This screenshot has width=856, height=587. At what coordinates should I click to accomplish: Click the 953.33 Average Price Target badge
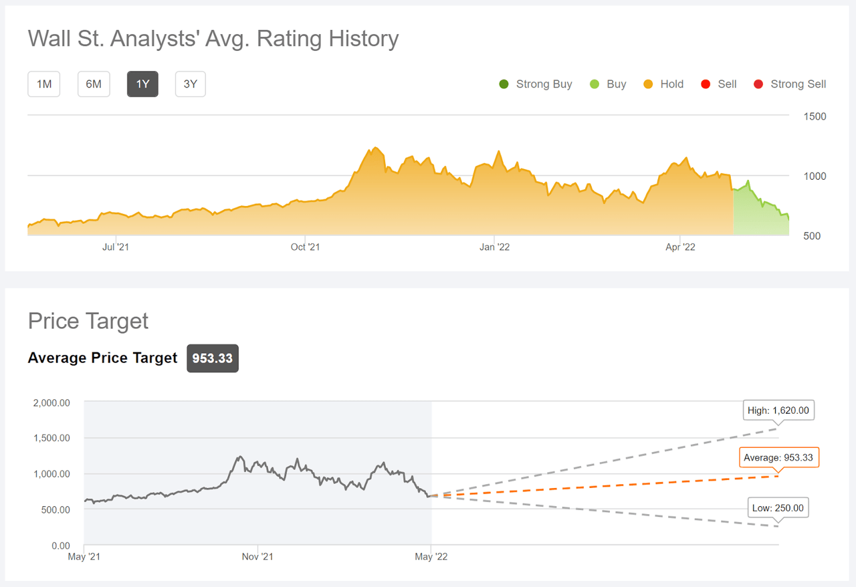pyautogui.click(x=212, y=358)
